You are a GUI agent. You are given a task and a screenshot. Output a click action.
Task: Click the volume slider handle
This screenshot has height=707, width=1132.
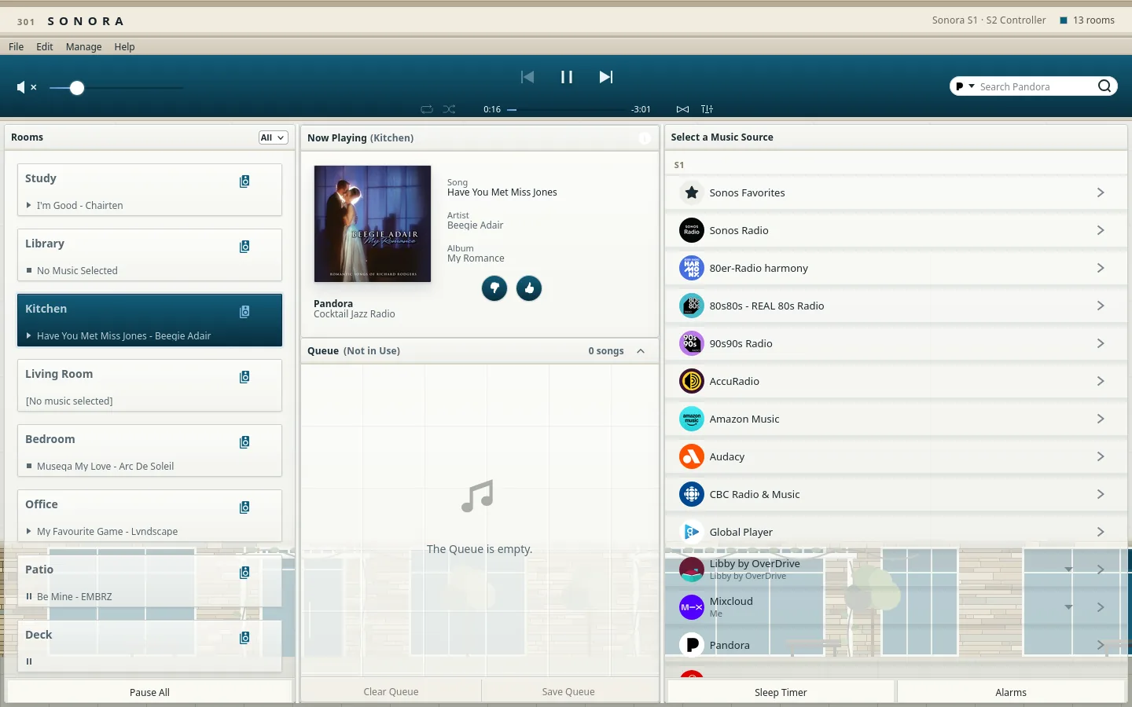[76, 88]
